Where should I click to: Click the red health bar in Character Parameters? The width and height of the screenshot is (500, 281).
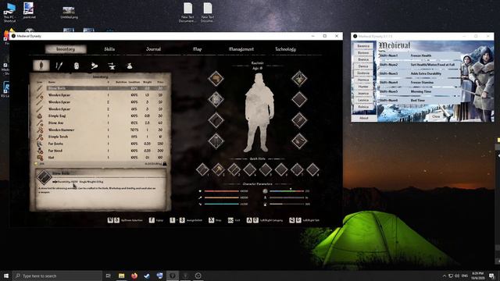(x=221, y=191)
